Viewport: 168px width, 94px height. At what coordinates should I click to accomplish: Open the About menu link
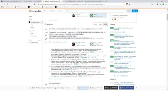45,11
